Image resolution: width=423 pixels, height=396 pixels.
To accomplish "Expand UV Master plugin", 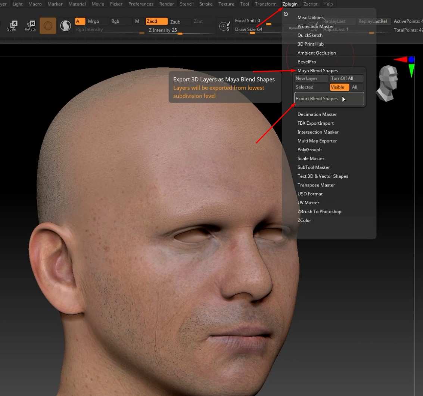I will [308, 203].
